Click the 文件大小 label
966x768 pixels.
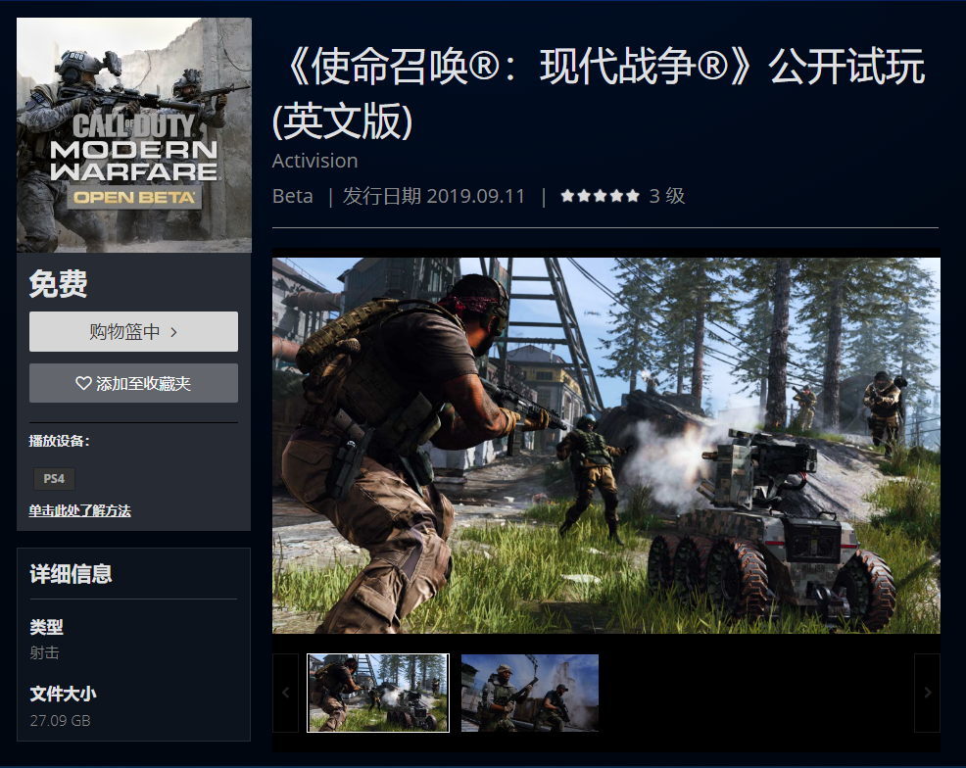click(x=63, y=695)
